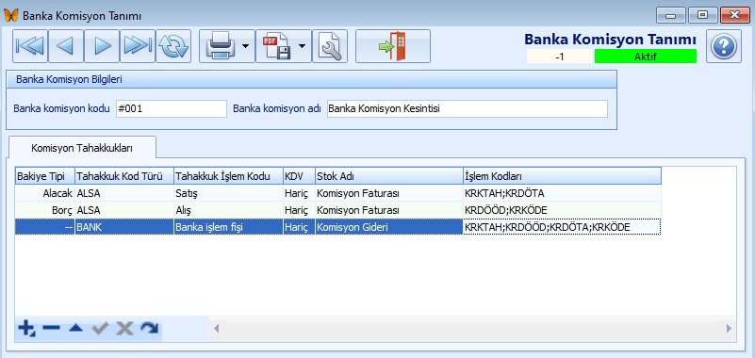Add a new commission row
This screenshot has width=755, height=358.
(x=26, y=329)
